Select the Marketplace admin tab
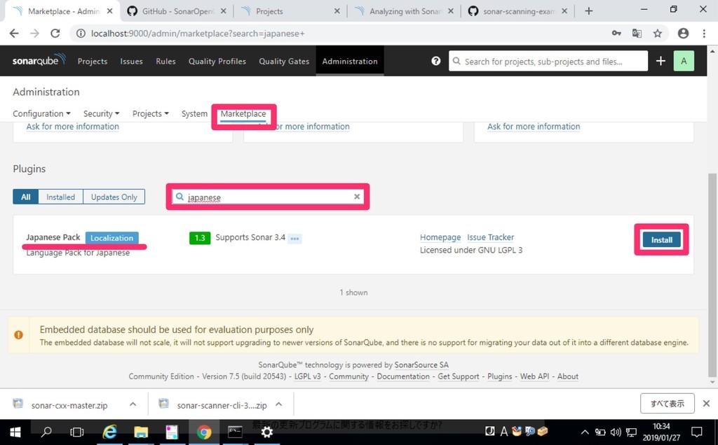This screenshot has height=445, width=718. tap(243, 114)
